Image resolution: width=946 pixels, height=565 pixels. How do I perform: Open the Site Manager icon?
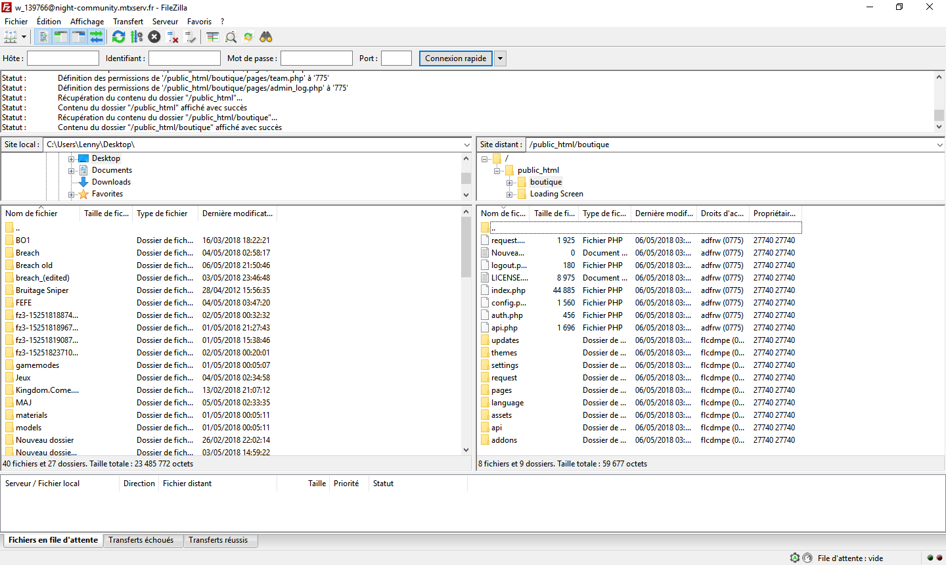point(11,37)
